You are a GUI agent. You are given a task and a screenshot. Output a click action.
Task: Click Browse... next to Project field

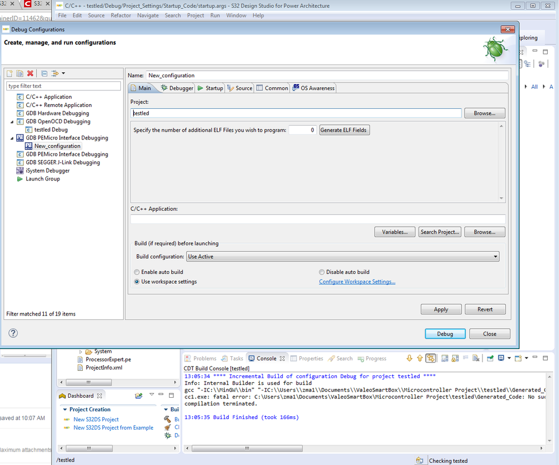(x=485, y=113)
